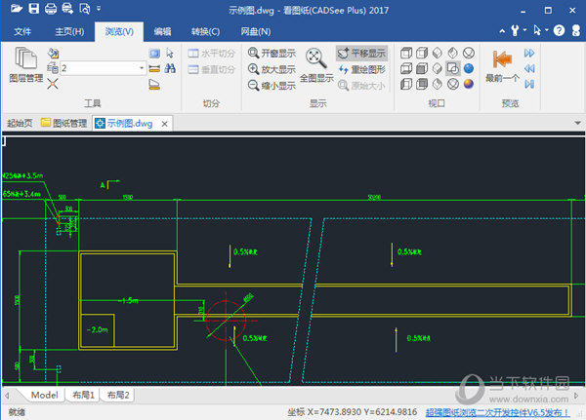586x420 pixels.
Task: Open the document tab list dropdown arrow
Action: pyautogui.click(x=577, y=123)
